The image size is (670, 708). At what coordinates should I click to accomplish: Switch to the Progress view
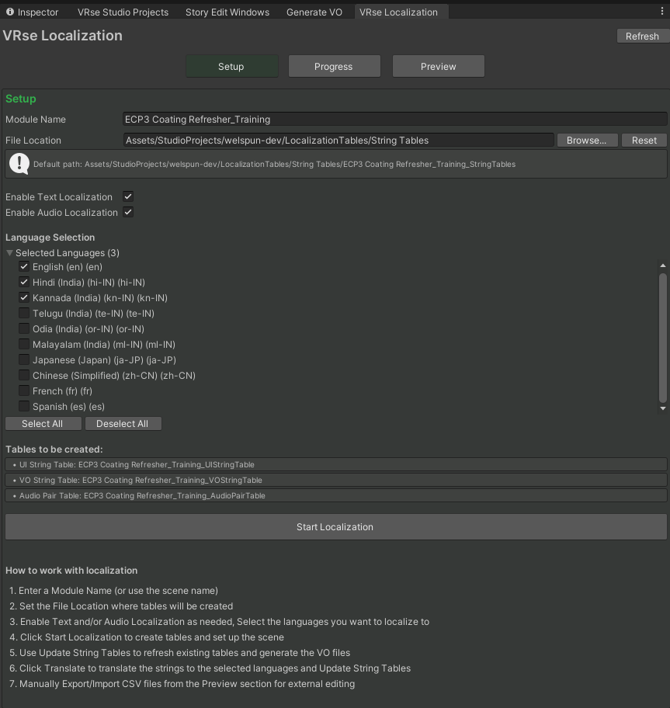click(x=334, y=66)
